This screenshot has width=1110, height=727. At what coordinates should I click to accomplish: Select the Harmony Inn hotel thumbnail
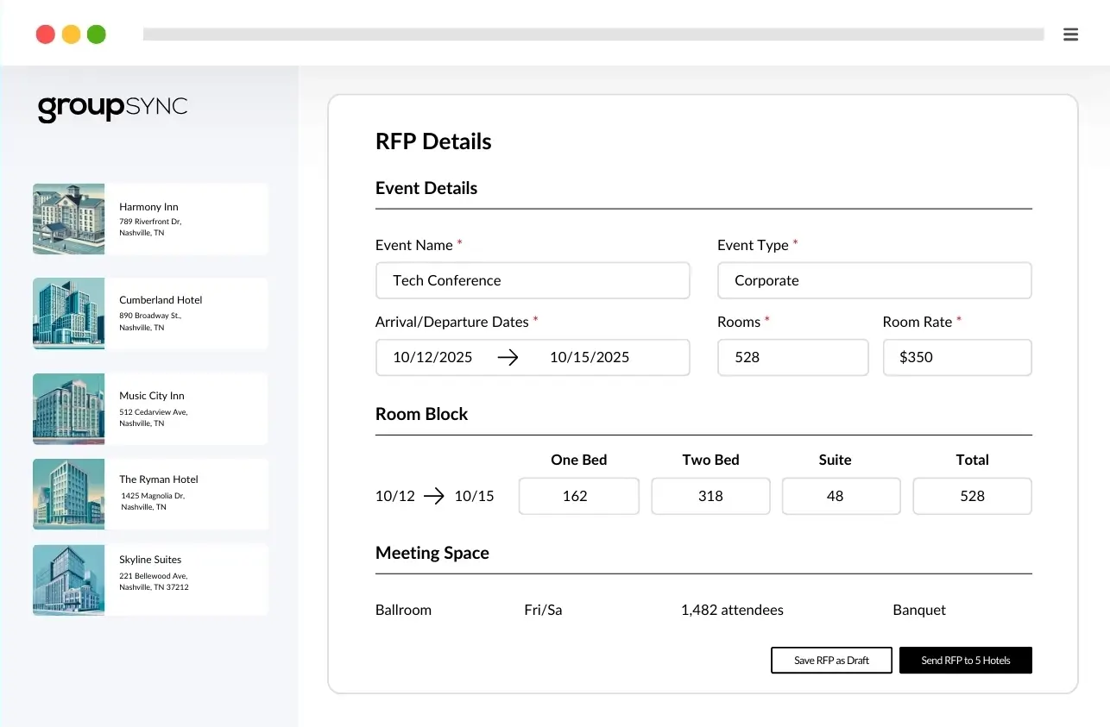coord(68,219)
